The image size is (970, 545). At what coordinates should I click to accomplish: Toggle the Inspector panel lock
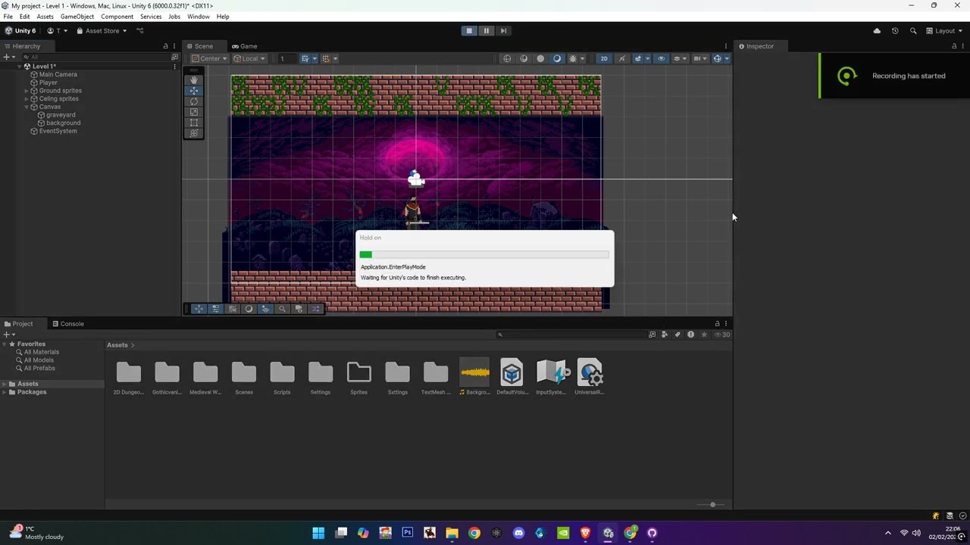coord(954,46)
